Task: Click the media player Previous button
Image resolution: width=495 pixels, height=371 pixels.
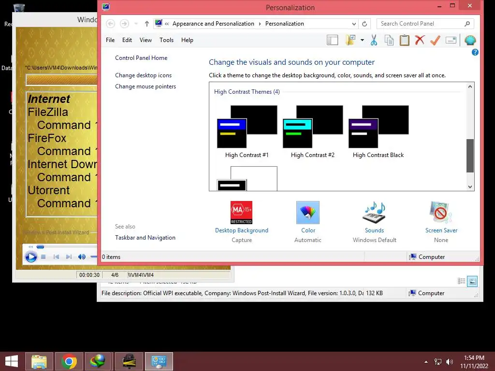Action: click(56, 257)
